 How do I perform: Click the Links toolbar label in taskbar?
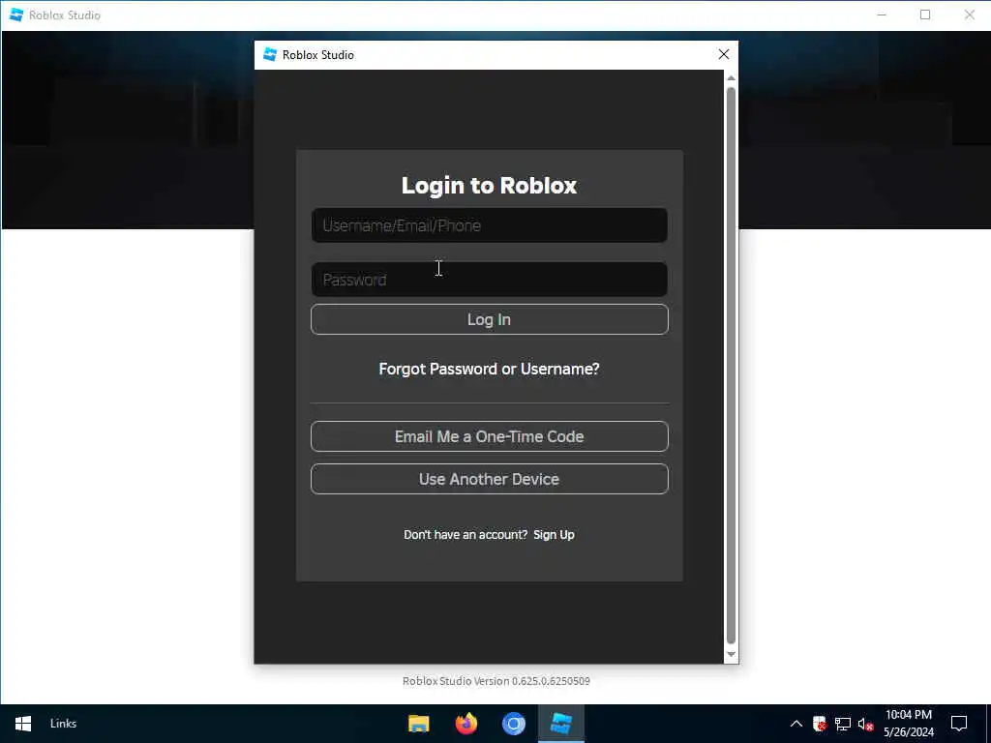pos(63,724)
